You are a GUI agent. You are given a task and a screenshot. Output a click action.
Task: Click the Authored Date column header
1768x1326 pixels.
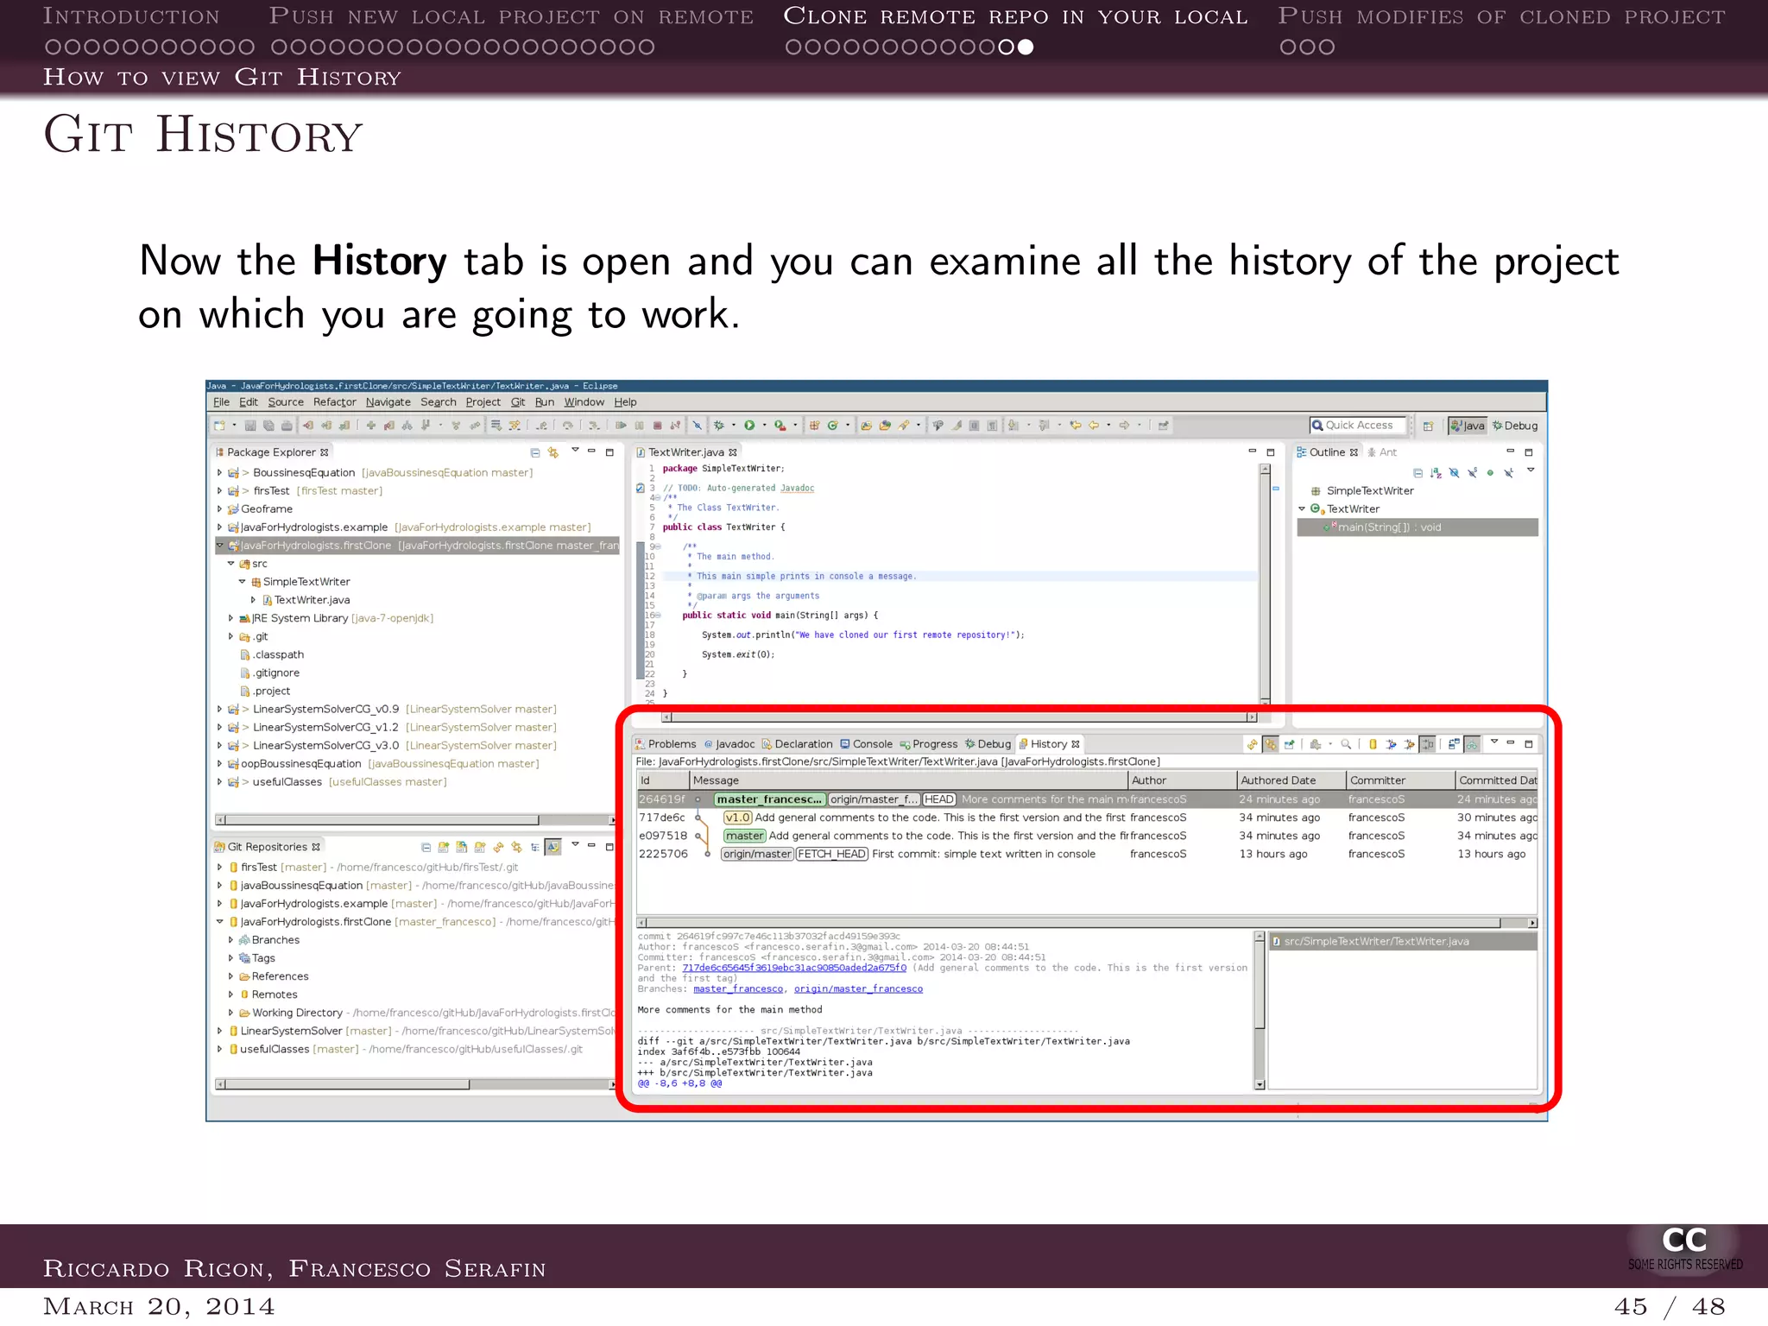(1291, 780)
